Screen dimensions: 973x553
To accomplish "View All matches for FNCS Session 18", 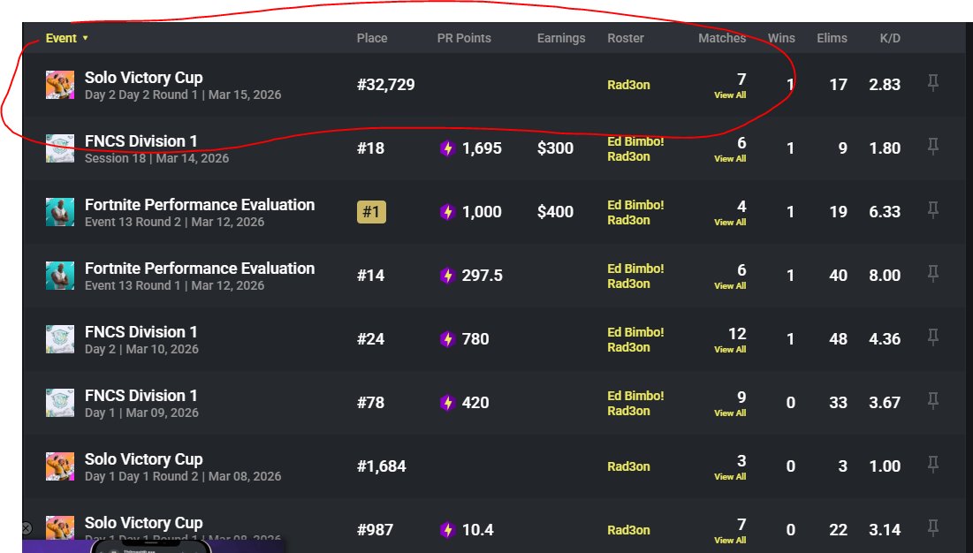I will pyautogui.click(x=730, y=159).
